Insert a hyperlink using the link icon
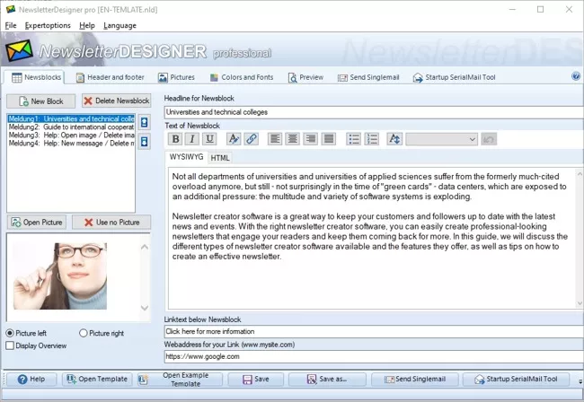The width and height of the screenshot is (584, 402). (252, 139)
